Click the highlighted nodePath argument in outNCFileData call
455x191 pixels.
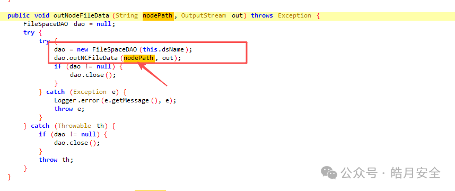pos(139,58)
